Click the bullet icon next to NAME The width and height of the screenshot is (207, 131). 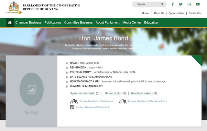click(67, 63)
